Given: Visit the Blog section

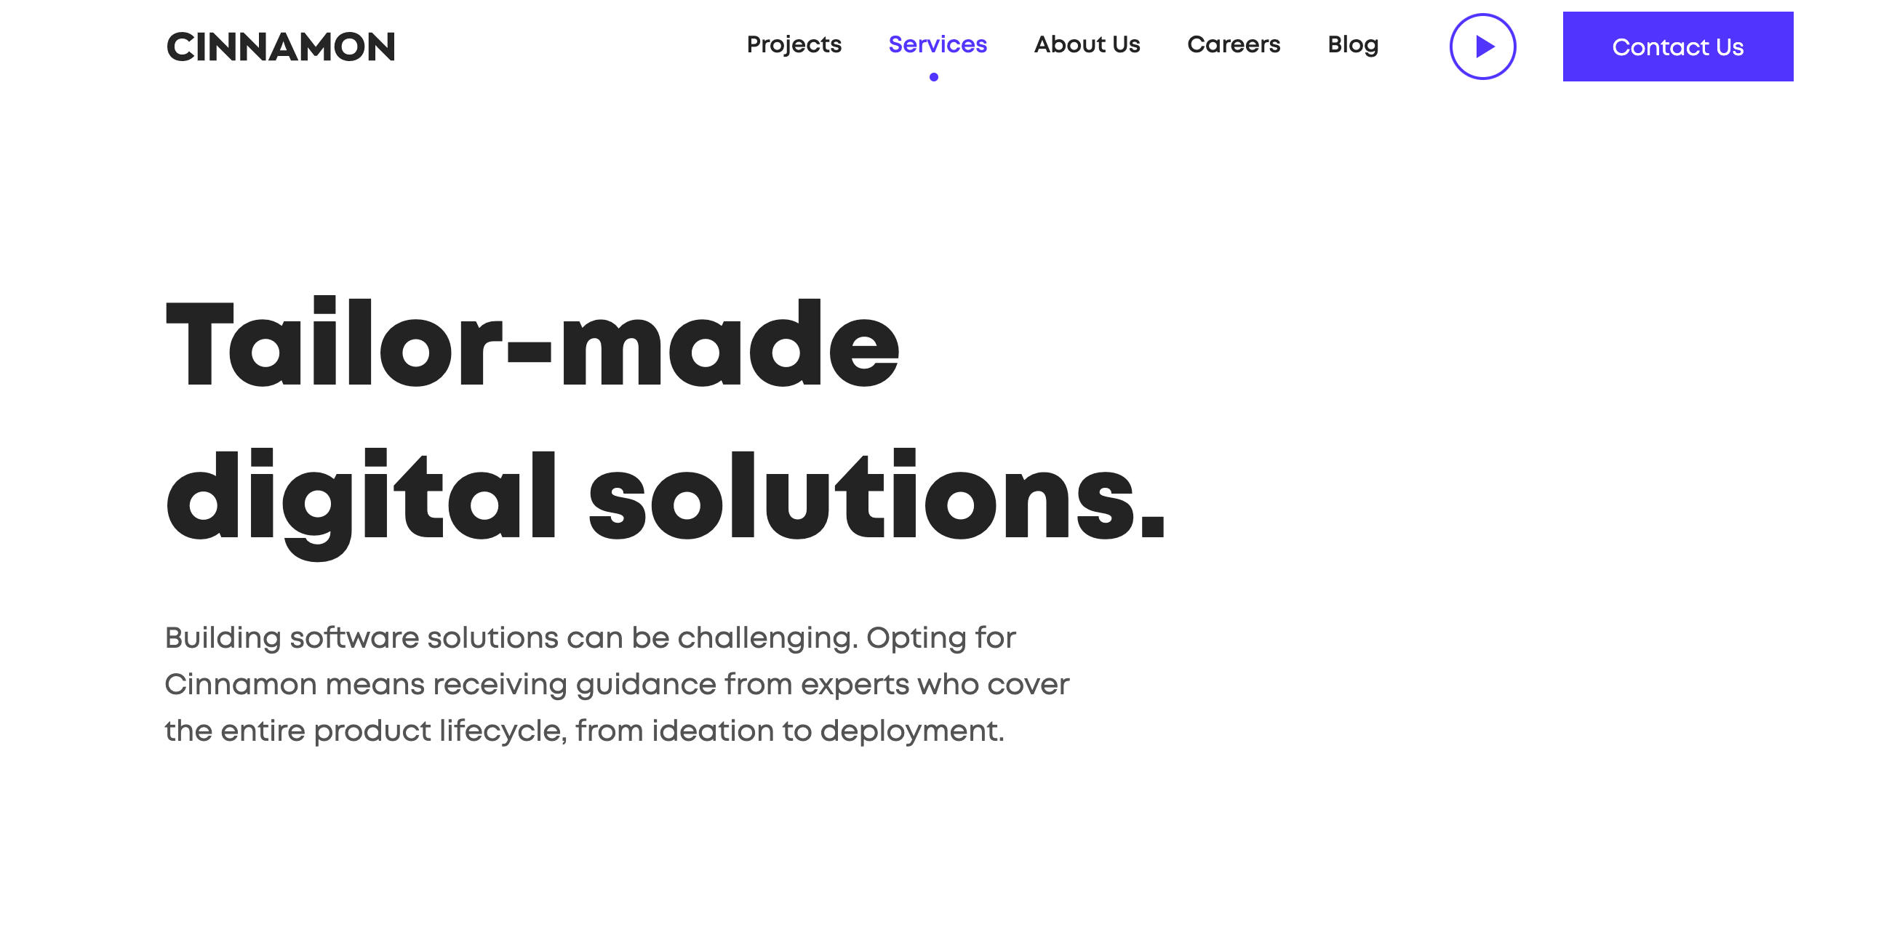Looking at the screenshot, I should 1353,45.
